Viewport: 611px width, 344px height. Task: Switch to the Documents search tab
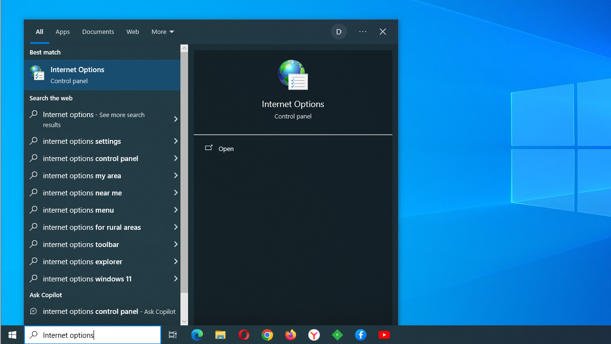98,32
